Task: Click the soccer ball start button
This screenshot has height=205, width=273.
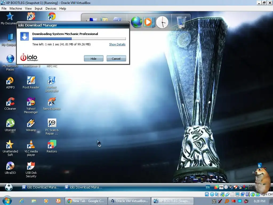Action: click(x=9, y=187)
